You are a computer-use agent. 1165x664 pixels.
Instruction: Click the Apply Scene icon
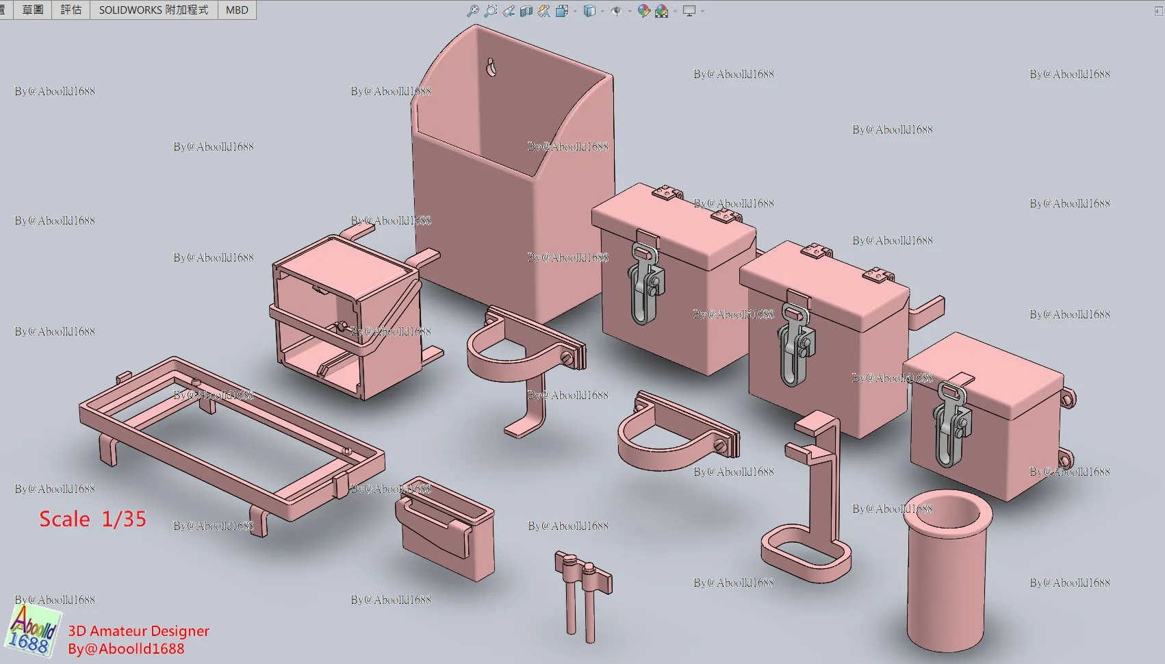tap(661, 11)
